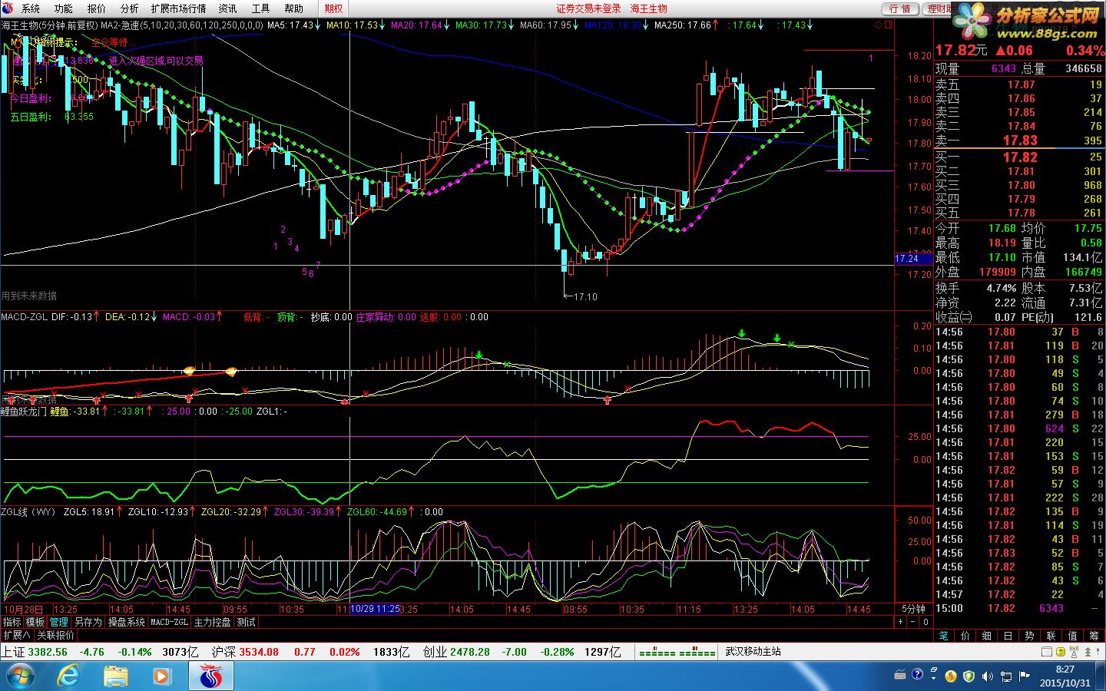Click the 行情 button at top right
1106x691 pixels.
[x=900, y=8]
